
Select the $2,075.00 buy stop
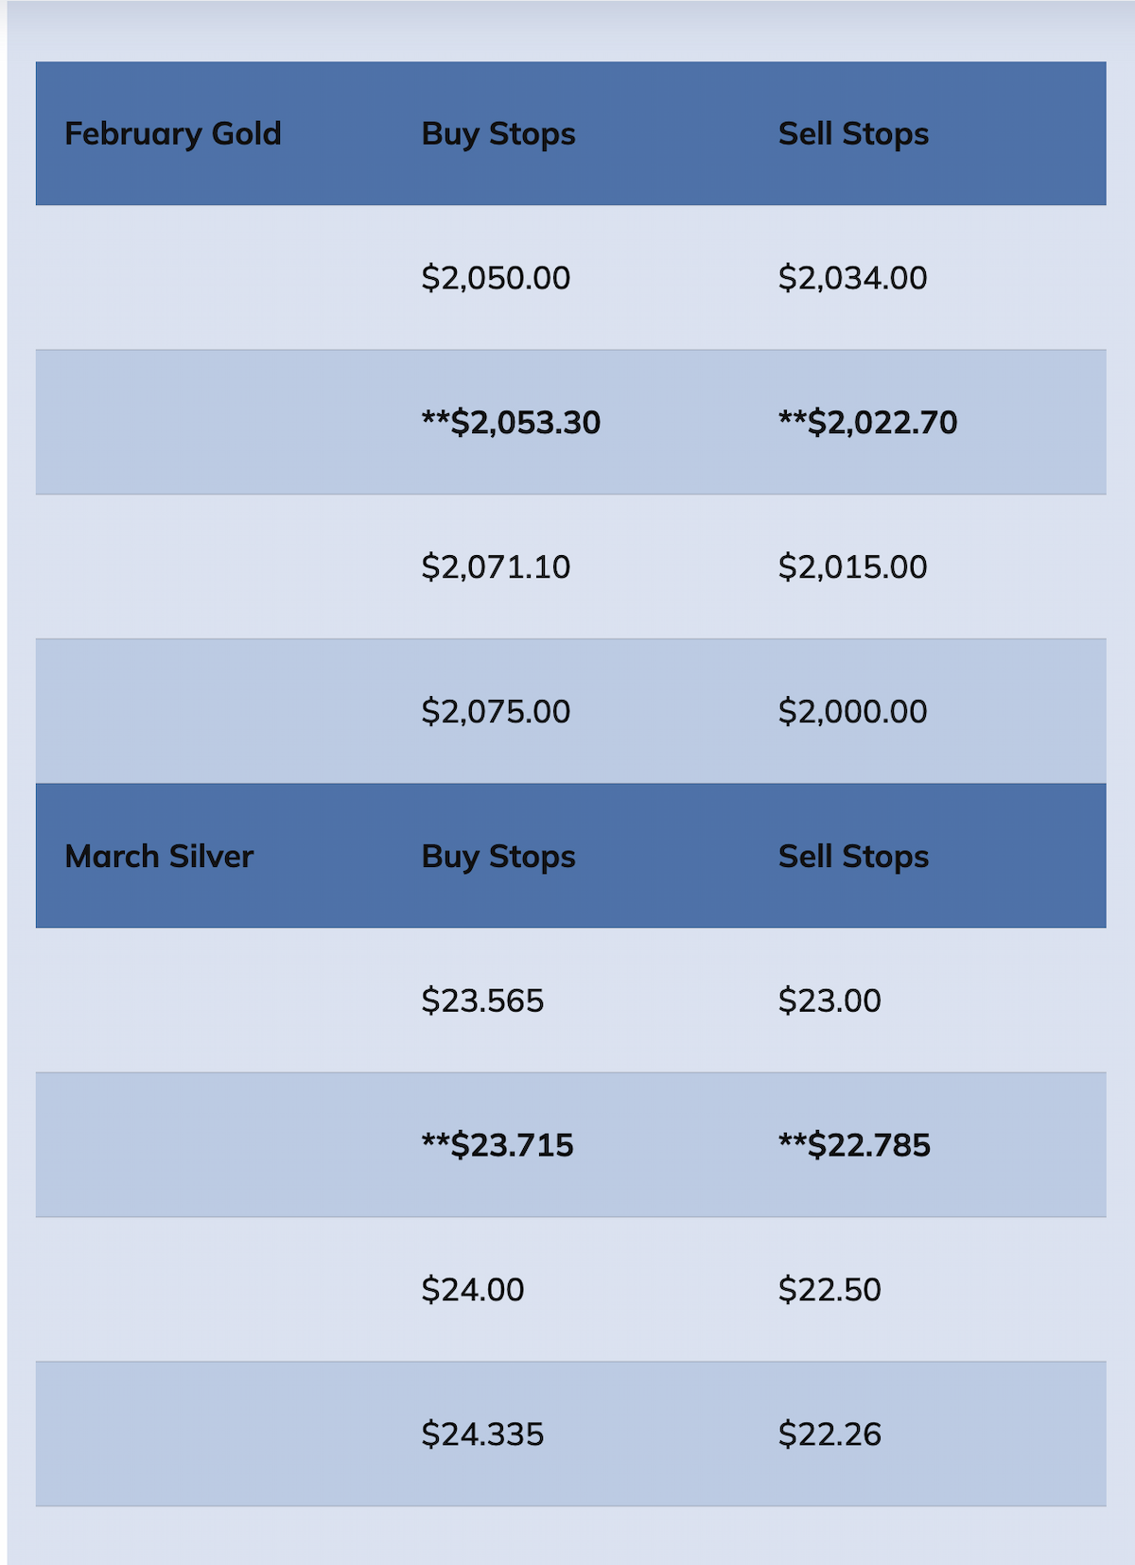click(x=496, y=711)
